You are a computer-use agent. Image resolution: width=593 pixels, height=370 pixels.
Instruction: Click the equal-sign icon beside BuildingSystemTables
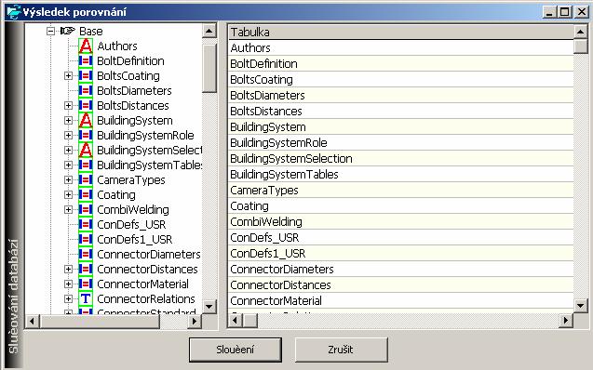point(86,165)
